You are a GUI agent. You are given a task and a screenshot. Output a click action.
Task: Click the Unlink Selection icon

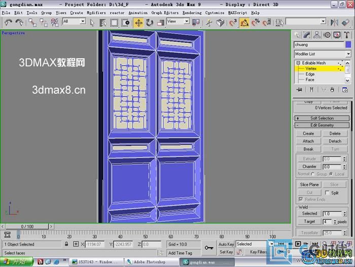click(44, 22)
